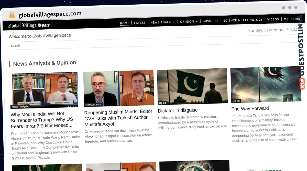The width and height of the screenshot is (307, 171).
Task: Open headline Why Modi's India Will Not Surrender
Action: 42,119
